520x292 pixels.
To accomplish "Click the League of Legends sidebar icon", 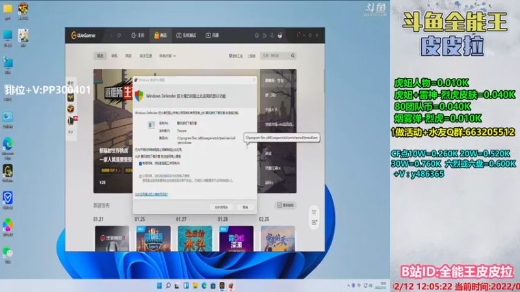I will click(x=71, y=121).
